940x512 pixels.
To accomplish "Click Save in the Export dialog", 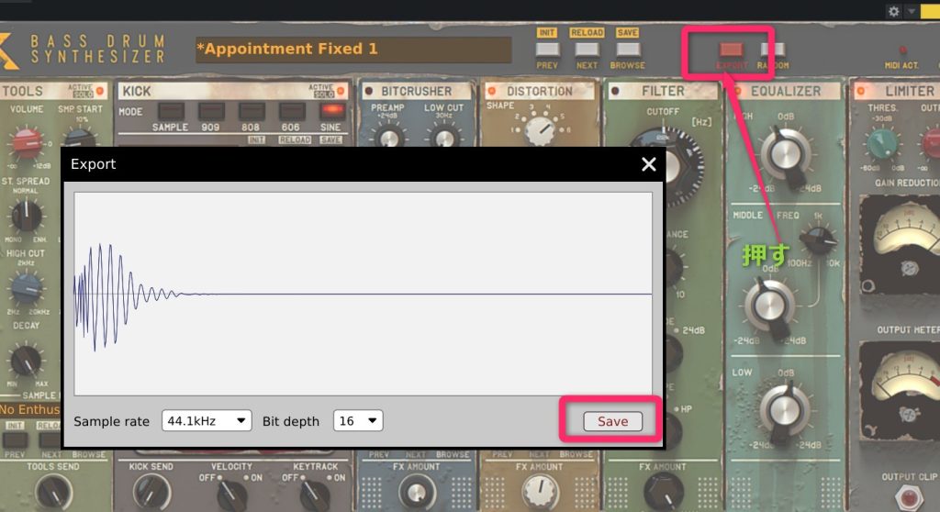I will click(x=612, y=421).
